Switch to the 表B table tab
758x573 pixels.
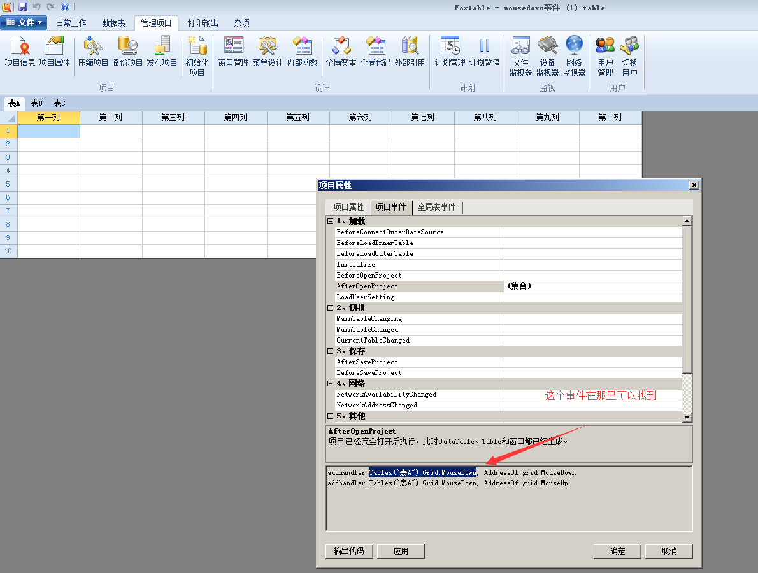point(37,103)
